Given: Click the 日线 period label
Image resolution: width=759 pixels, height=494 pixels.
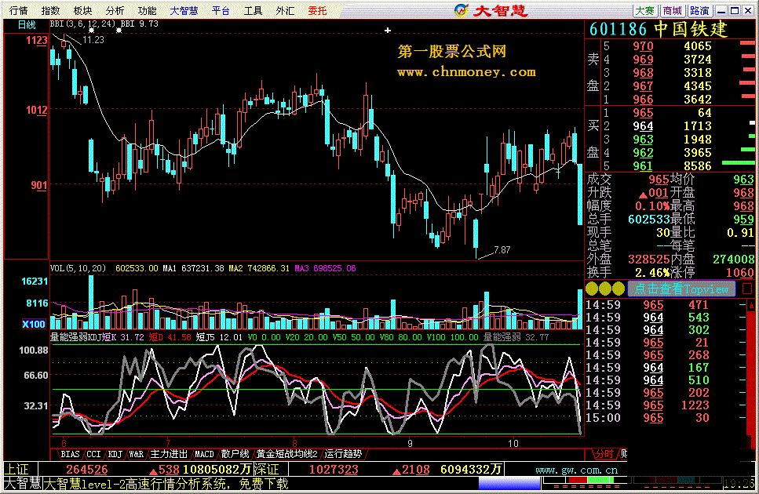Looking at the screenshot, I should coord(27,24).
